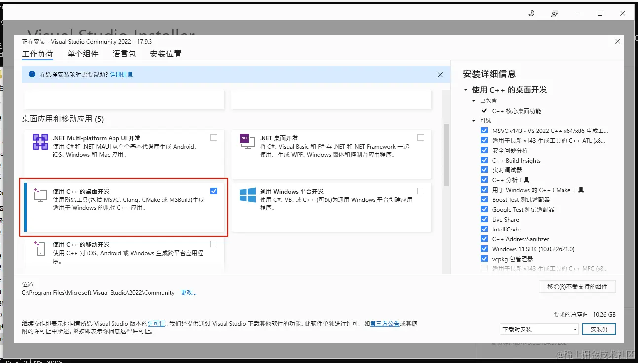Uncheck Windows 11 SDK (10.0.22621.0)
The height and width of the screenshot is (363, 638).
[x=484, y=249]
